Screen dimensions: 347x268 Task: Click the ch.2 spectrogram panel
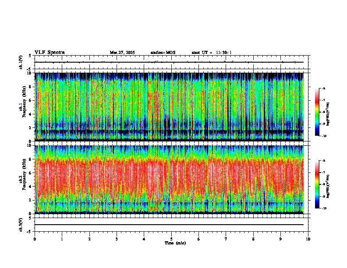169,180
